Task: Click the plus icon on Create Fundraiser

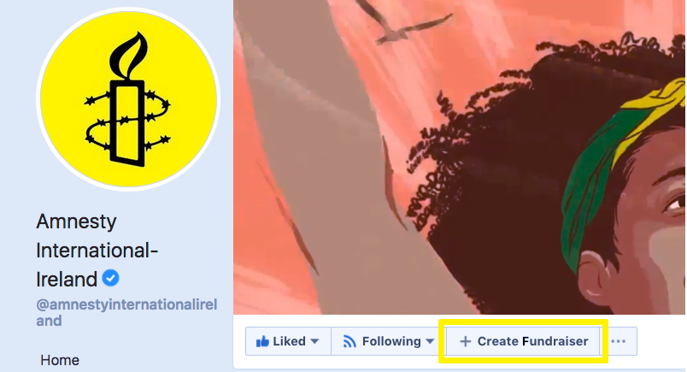Action: tap(466, 341)
